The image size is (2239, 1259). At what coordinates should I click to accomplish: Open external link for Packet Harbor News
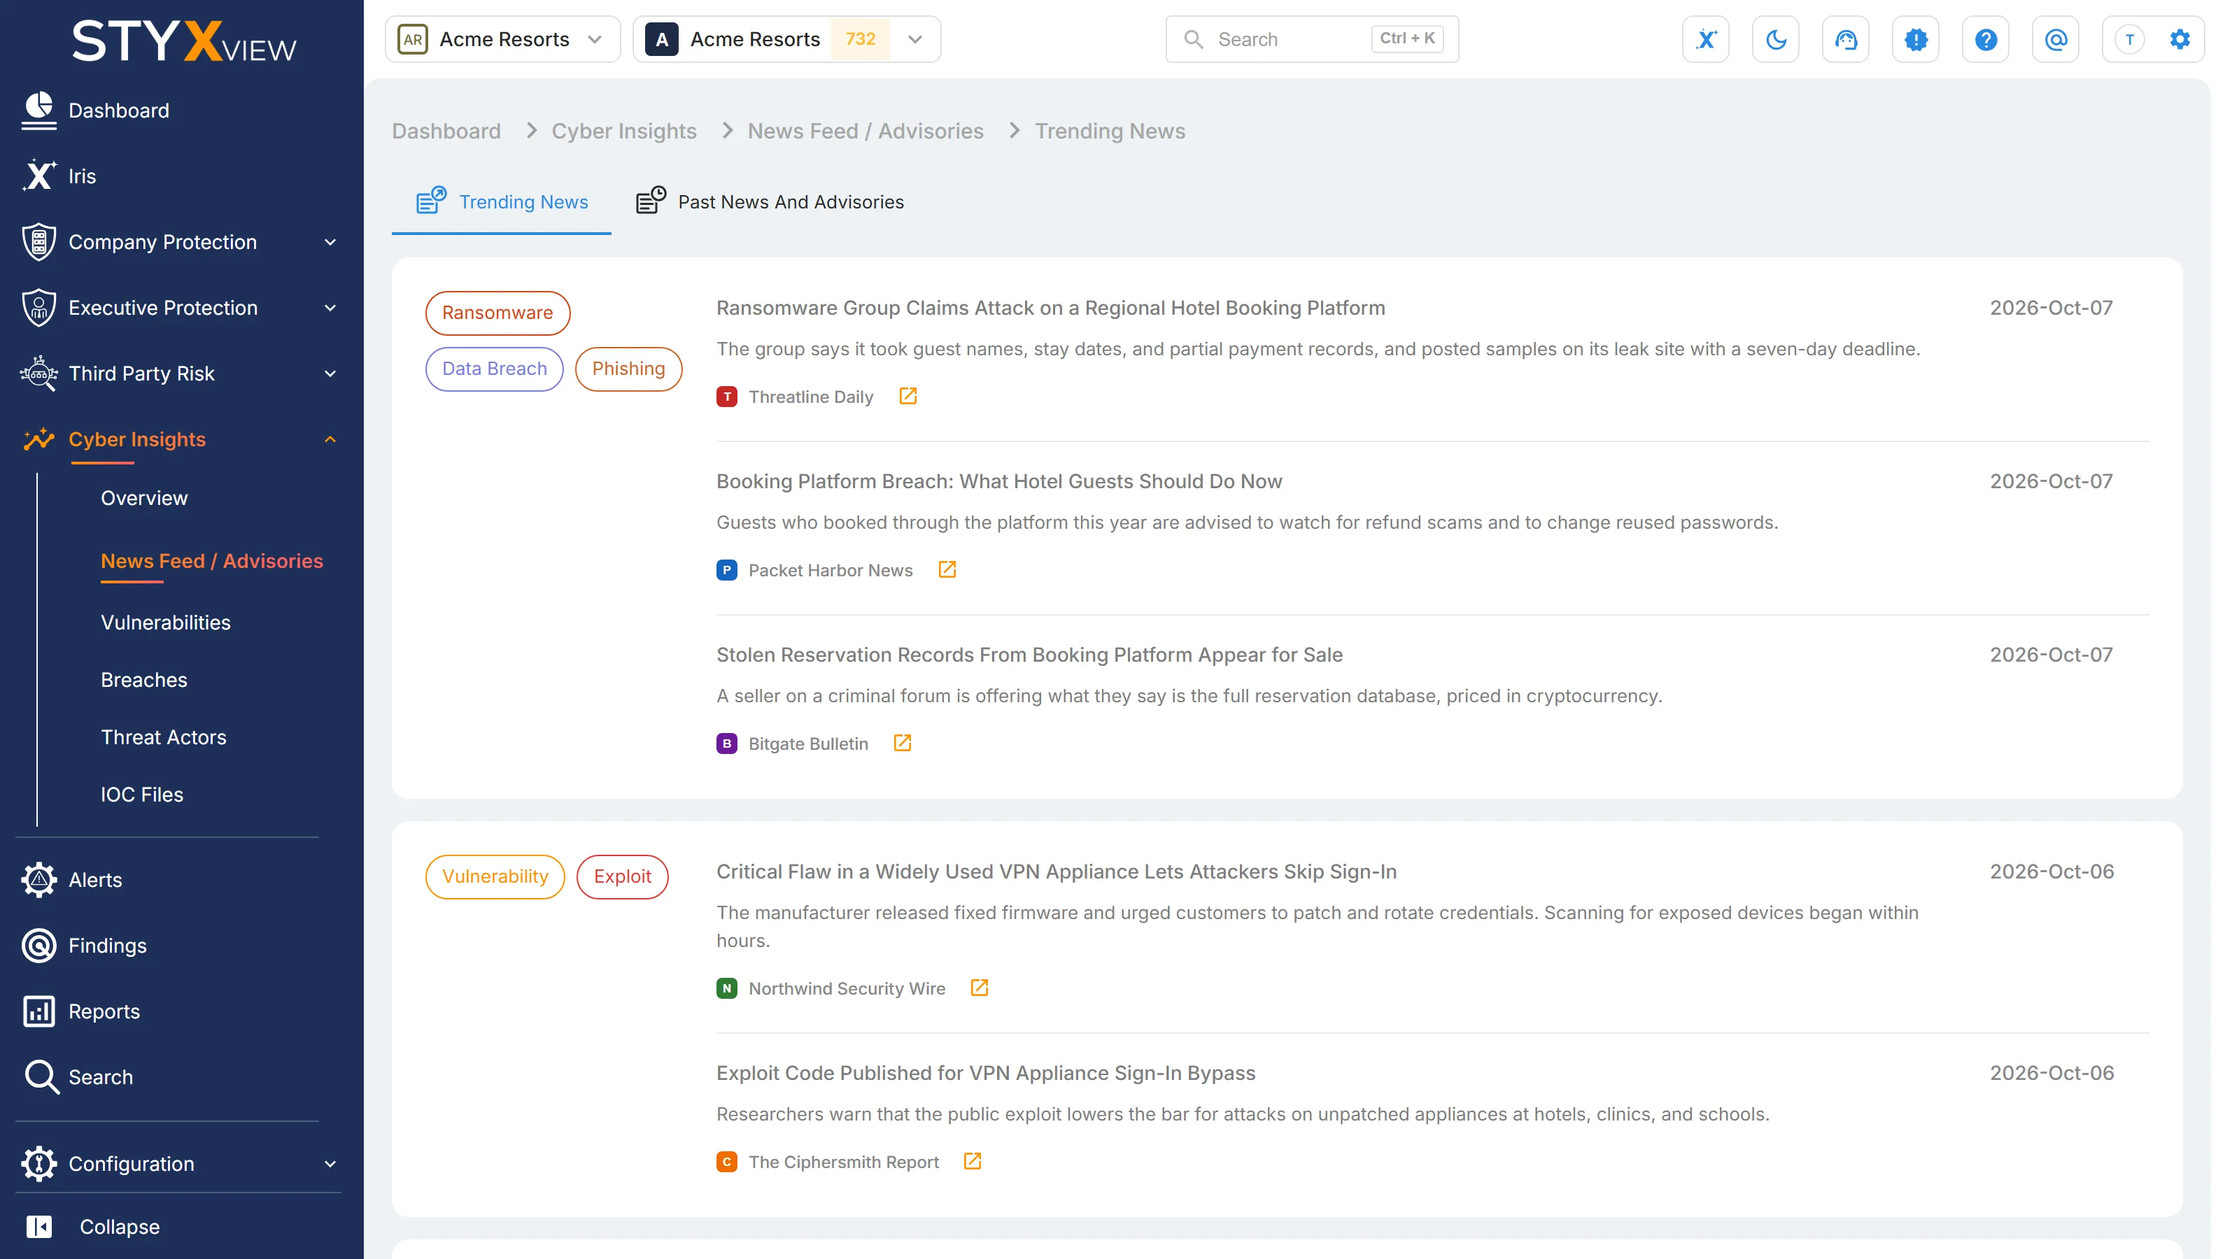(947, 570)
